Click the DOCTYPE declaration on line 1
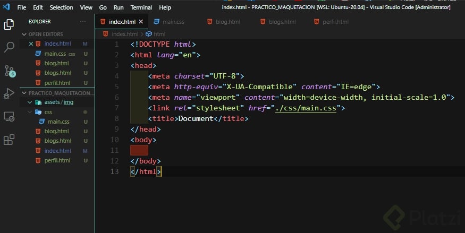 point(163,45)
